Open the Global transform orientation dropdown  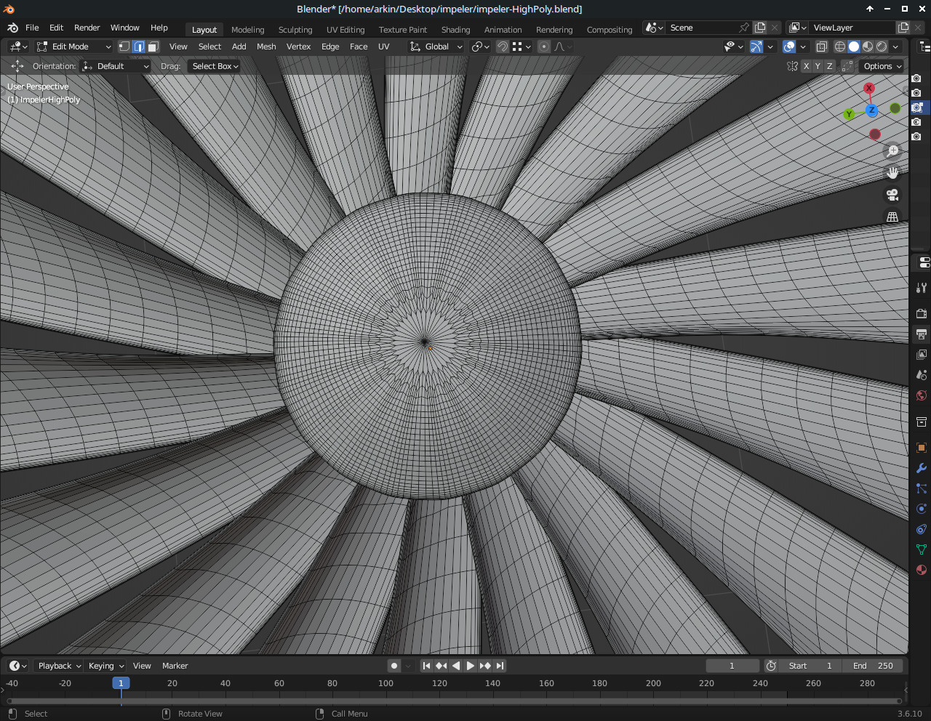coord(436,47)
